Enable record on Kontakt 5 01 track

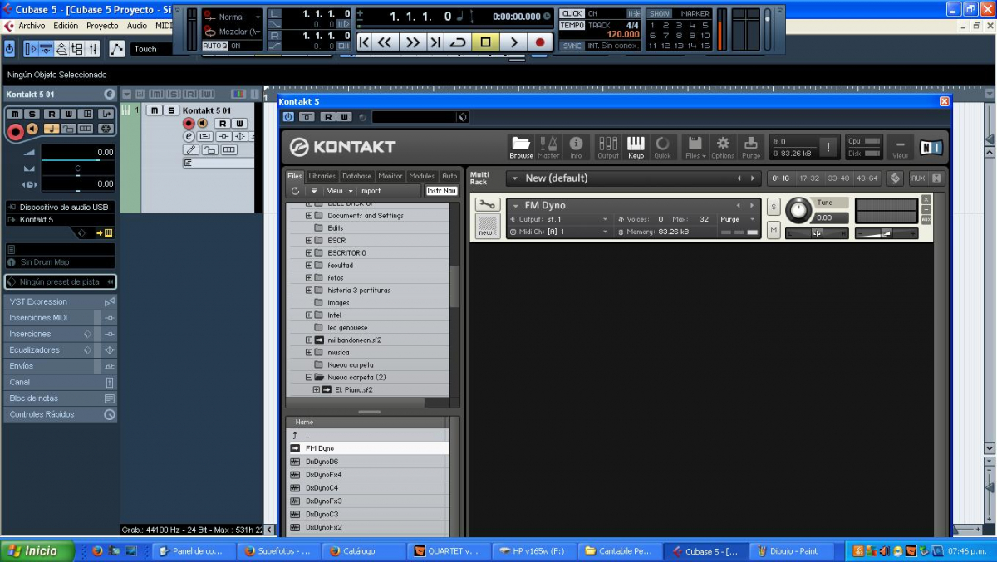point(189,124)
